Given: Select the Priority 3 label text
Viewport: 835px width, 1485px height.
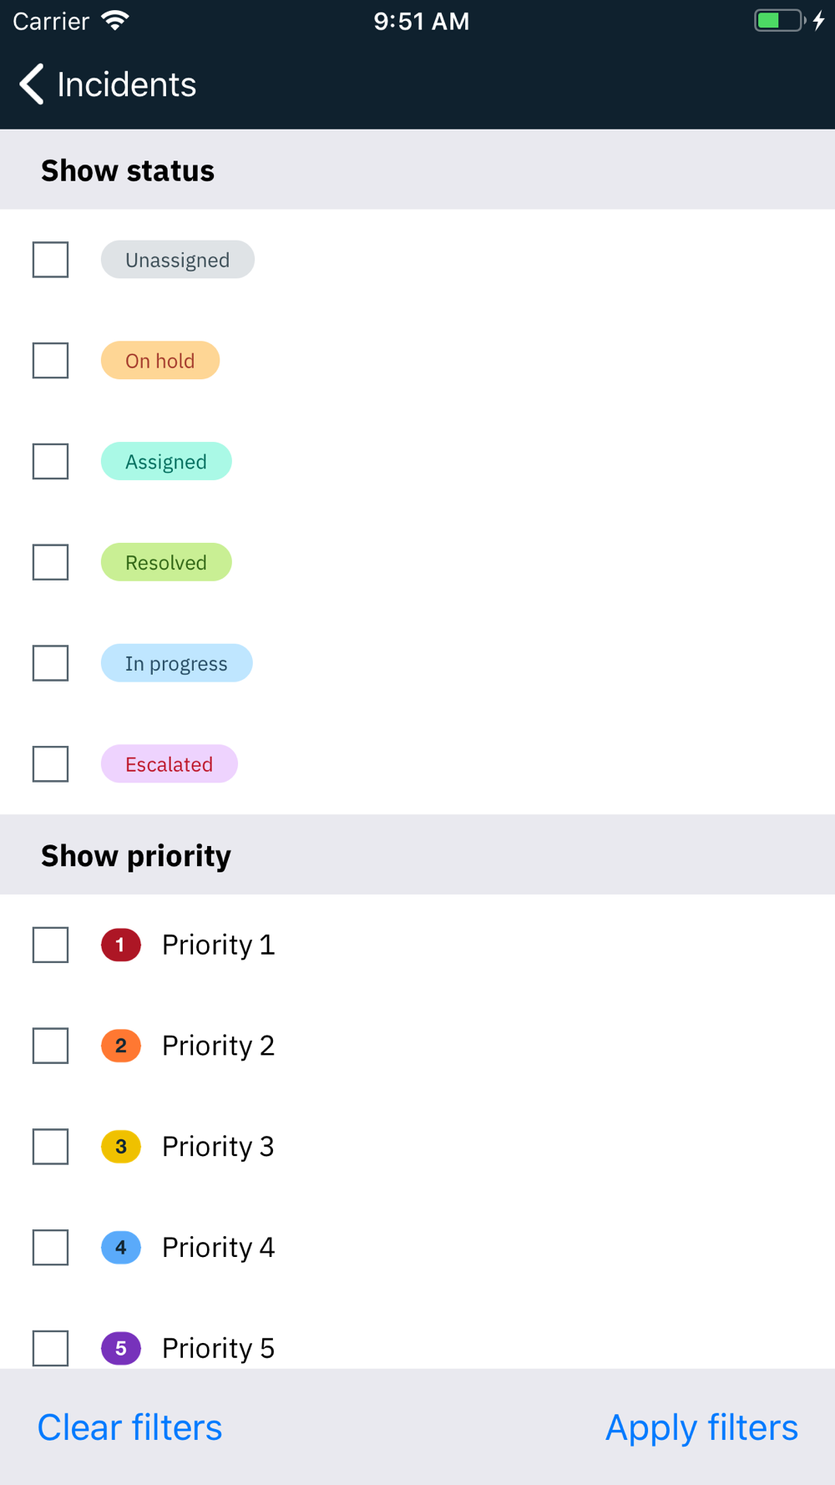Looking at the screenshot, I should [x=218, y=1147].
